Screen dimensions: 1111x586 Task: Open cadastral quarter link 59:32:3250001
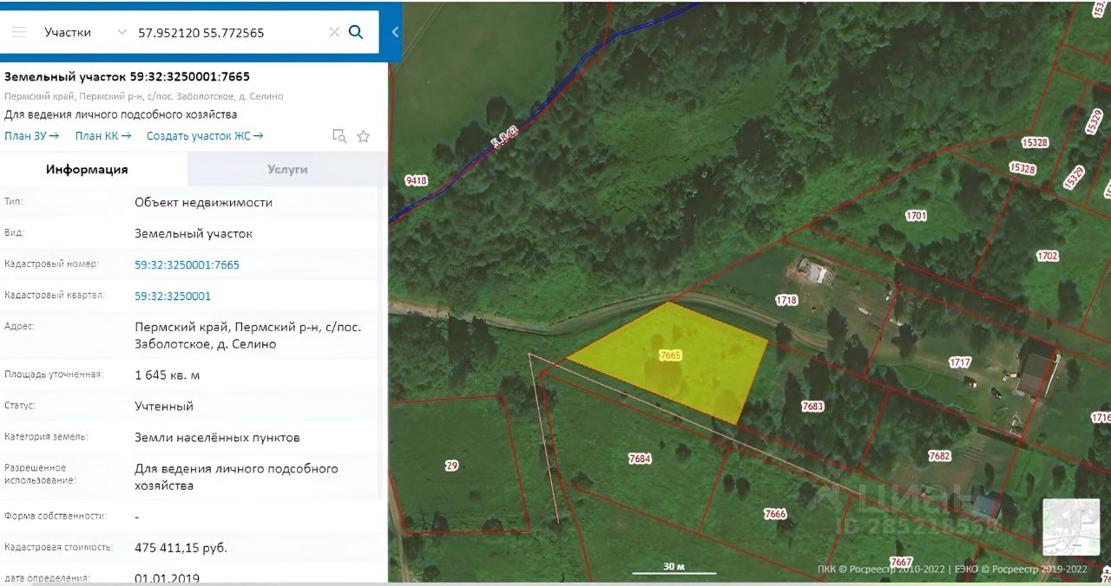click(173, 296)
